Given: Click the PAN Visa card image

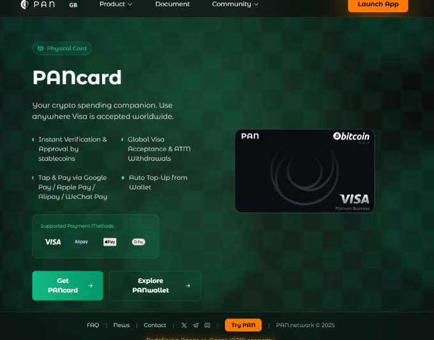Looking at the screenshot, I should tap(304, 171).
